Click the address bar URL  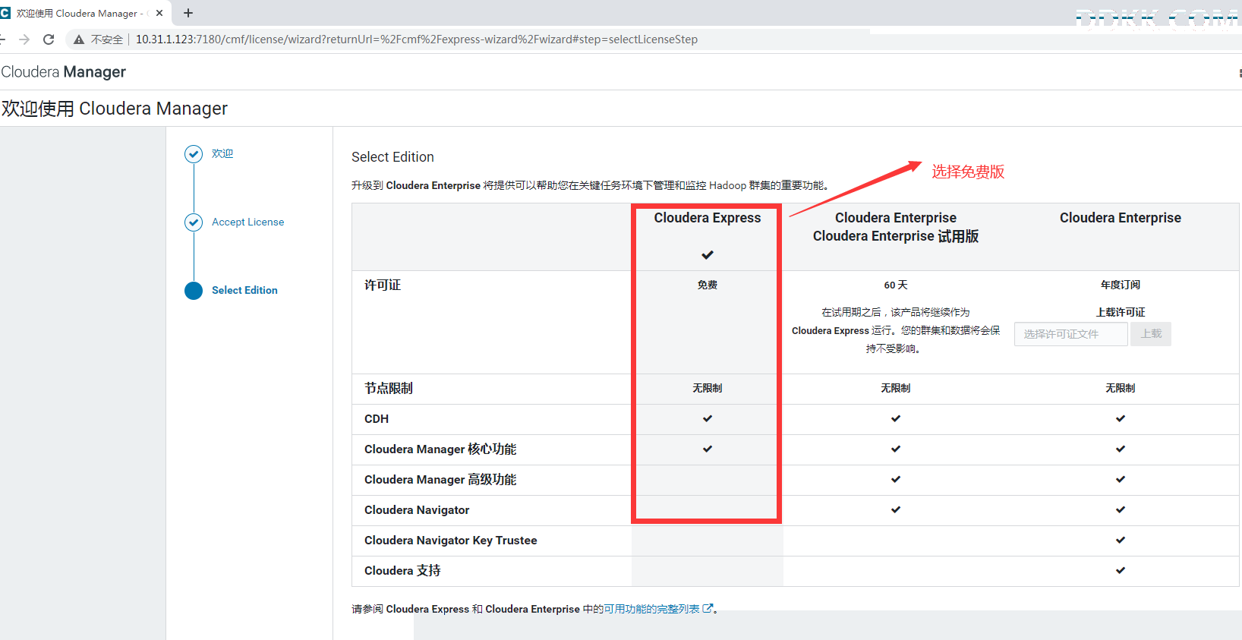pos(417,39)
